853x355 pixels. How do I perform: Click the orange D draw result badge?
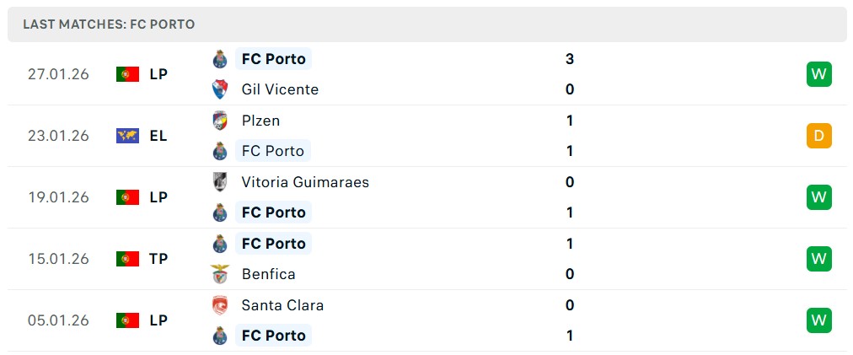[818, 136]
